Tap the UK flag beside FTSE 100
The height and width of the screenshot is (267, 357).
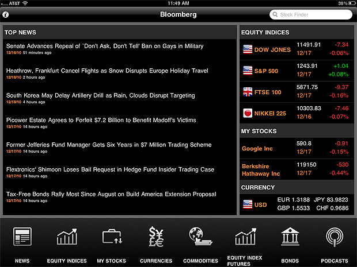coord(248,92)
